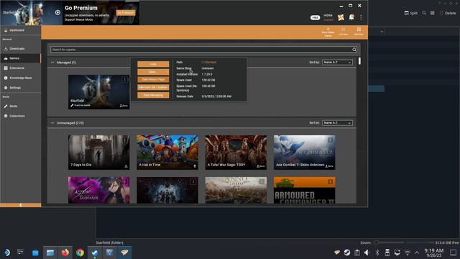Click Open Nexus Page button
460x259 pixels.
click(153, 80)
